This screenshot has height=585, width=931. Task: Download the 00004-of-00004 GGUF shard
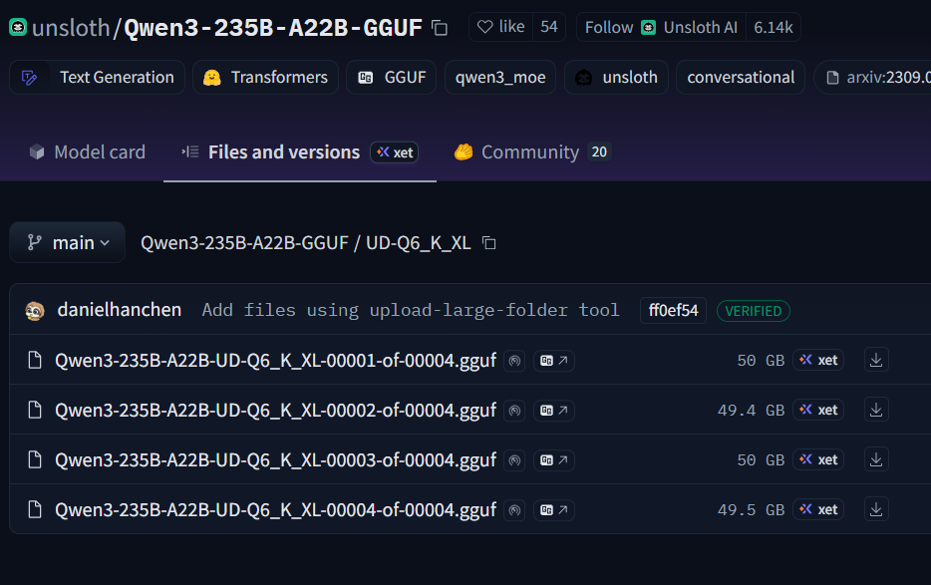coord(875,509)
